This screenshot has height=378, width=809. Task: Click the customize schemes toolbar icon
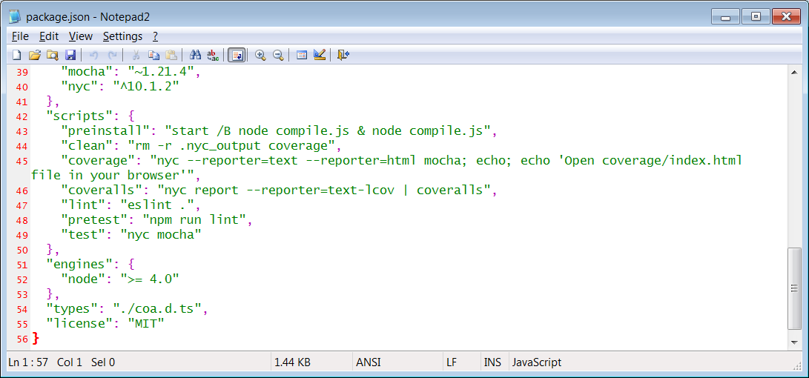(x=320, y=55)
